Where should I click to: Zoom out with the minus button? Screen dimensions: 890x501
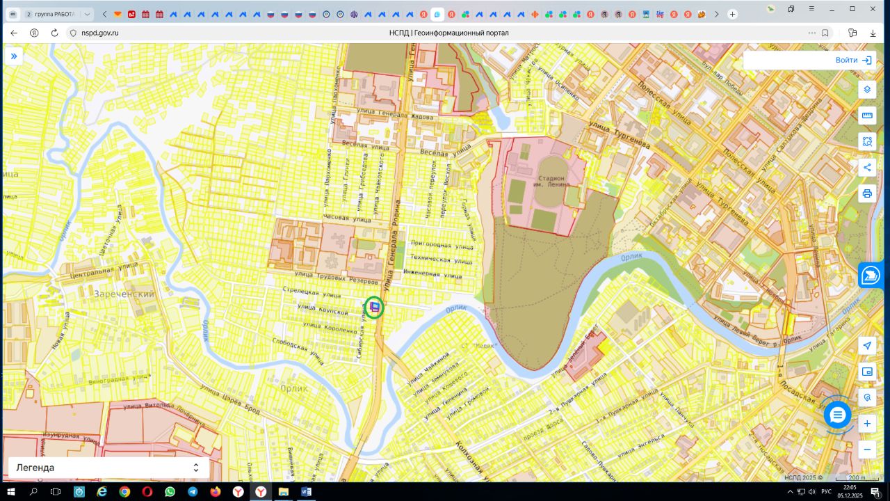867,450
